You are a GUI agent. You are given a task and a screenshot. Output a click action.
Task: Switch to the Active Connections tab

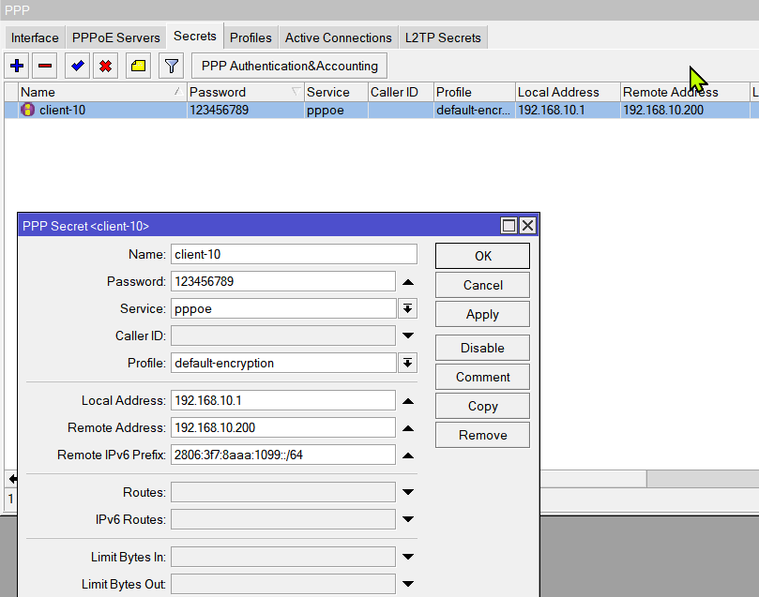coord(338,37)
